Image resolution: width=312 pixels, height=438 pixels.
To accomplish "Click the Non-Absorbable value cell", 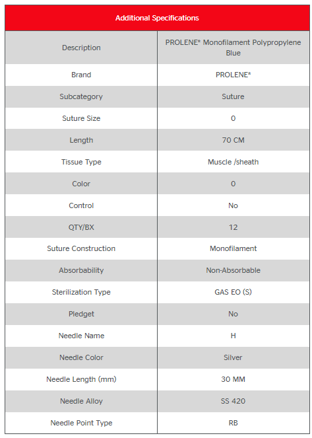I will click(233, 270).
